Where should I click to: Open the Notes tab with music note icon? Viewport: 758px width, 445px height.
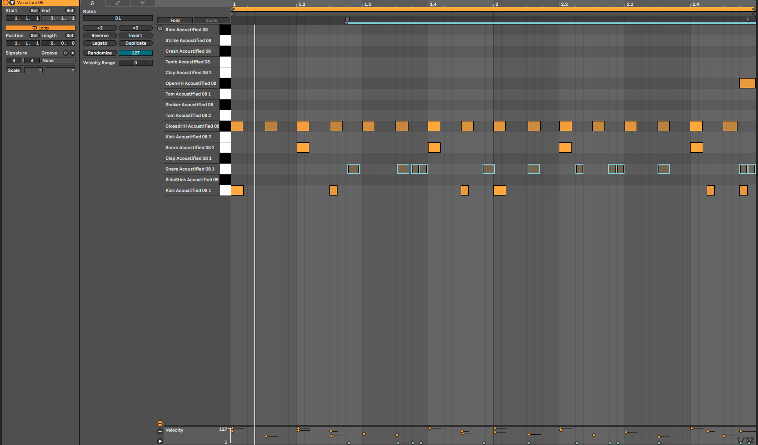tap(92, 3)
